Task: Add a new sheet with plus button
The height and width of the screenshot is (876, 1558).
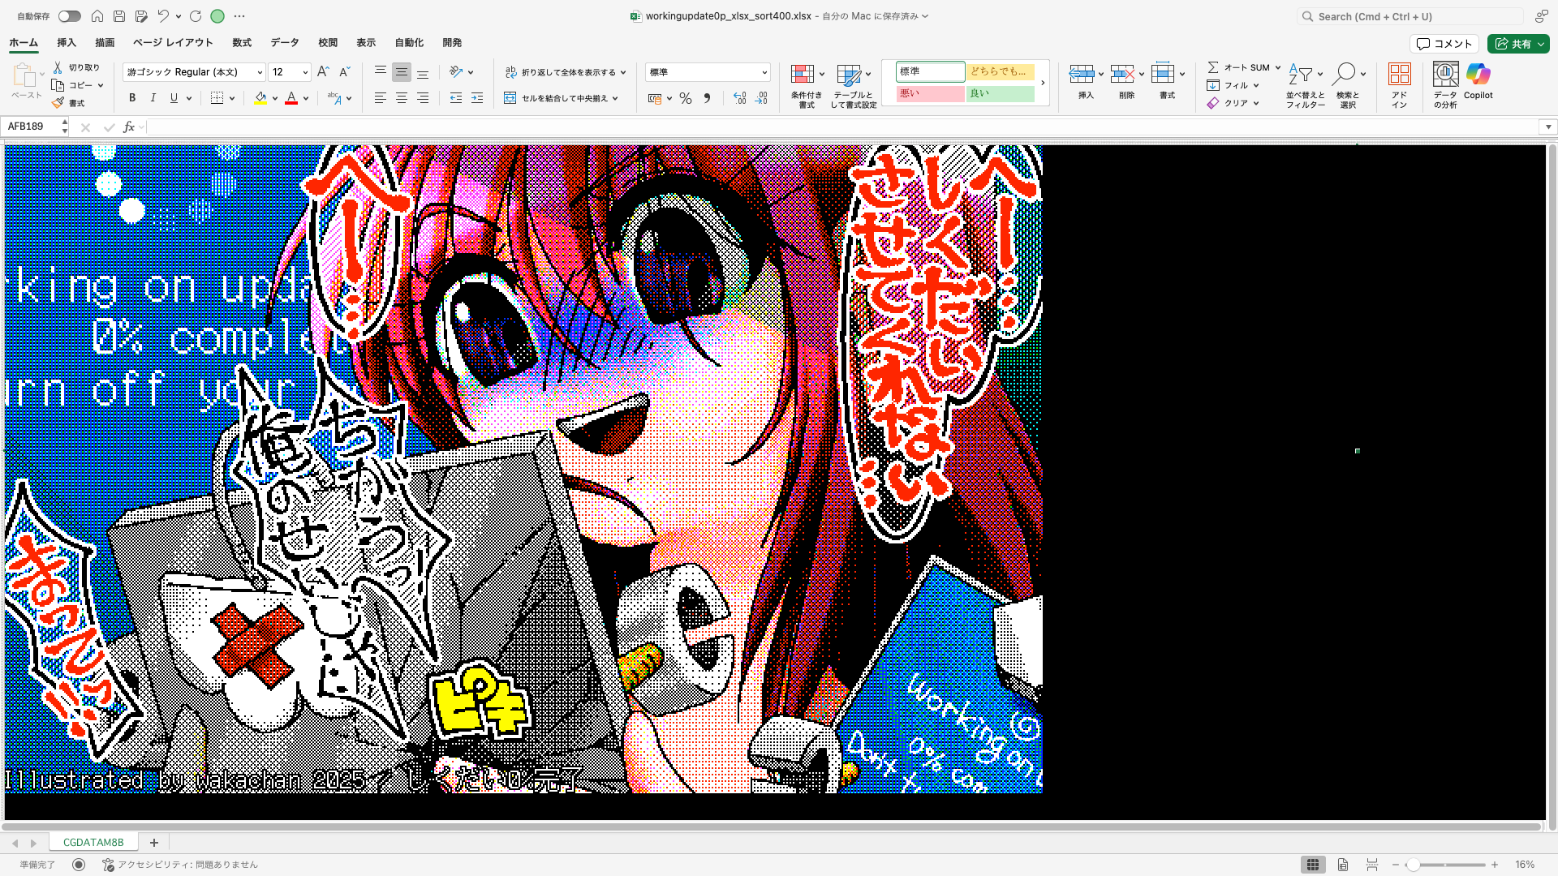Action: coord(154,843)
